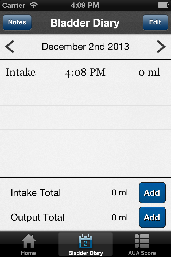Tap the Bladder Diary calendar icon
Image resolution: width=171 pixels, height=257 pixels.
[x=85, y=241]
